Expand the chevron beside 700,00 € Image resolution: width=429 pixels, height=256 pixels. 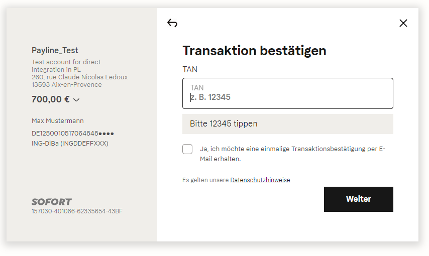coord(76,100)
